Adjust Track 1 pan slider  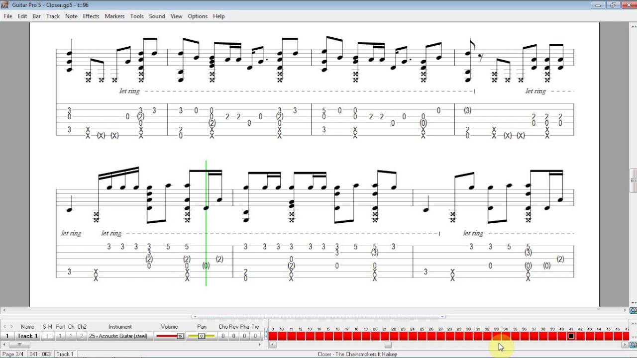click(202, 336)
